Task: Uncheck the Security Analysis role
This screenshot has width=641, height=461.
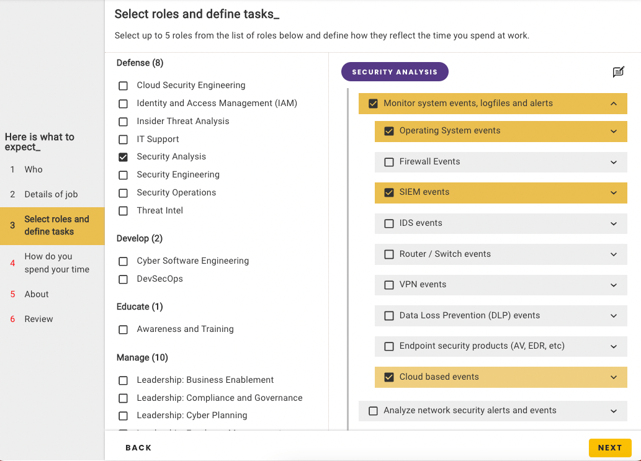Action: (x=123, y=157)
